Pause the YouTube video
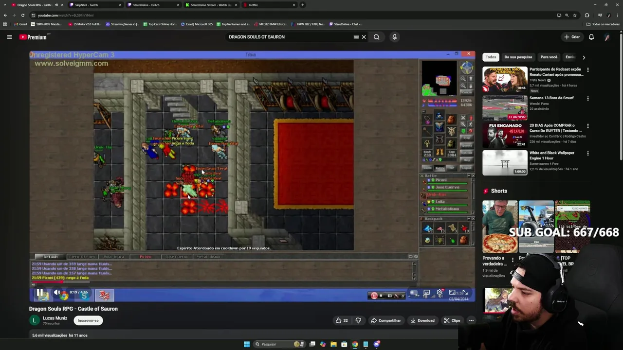Image resolution: width=623 pixels, height=350 pixels. pyautogui.click(x=40, y=293)
